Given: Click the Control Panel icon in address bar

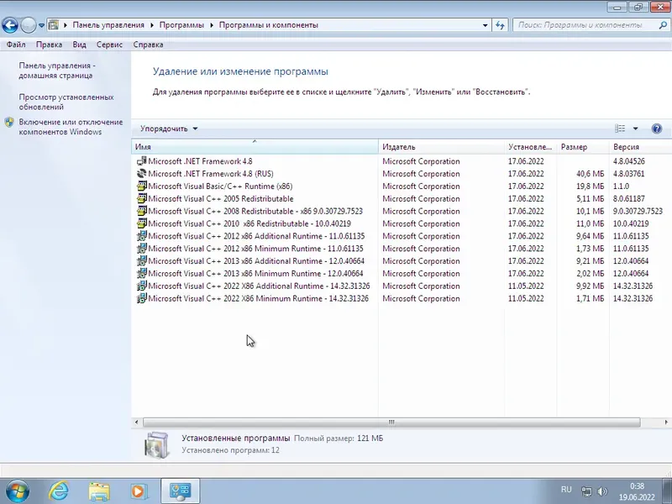Looking at the screenshot, I should click(54, 25).
